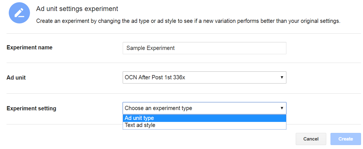Click the Create button

tap(345, 139)
